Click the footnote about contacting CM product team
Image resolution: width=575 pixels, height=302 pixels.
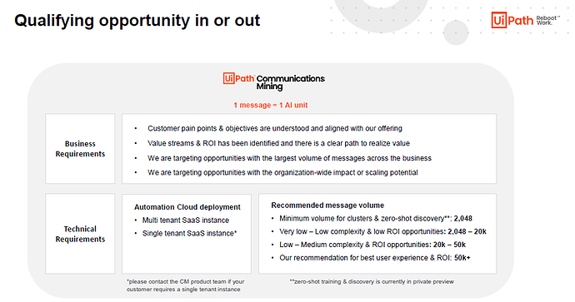point(186,285)
